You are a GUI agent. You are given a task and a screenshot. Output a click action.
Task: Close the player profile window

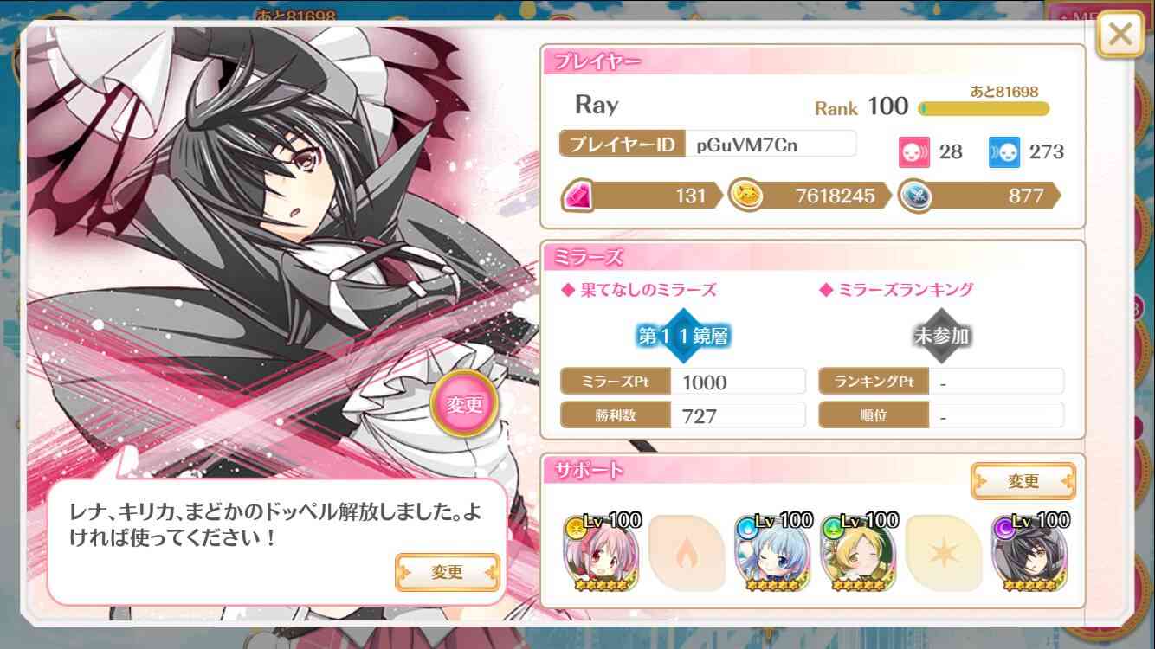1120,35
